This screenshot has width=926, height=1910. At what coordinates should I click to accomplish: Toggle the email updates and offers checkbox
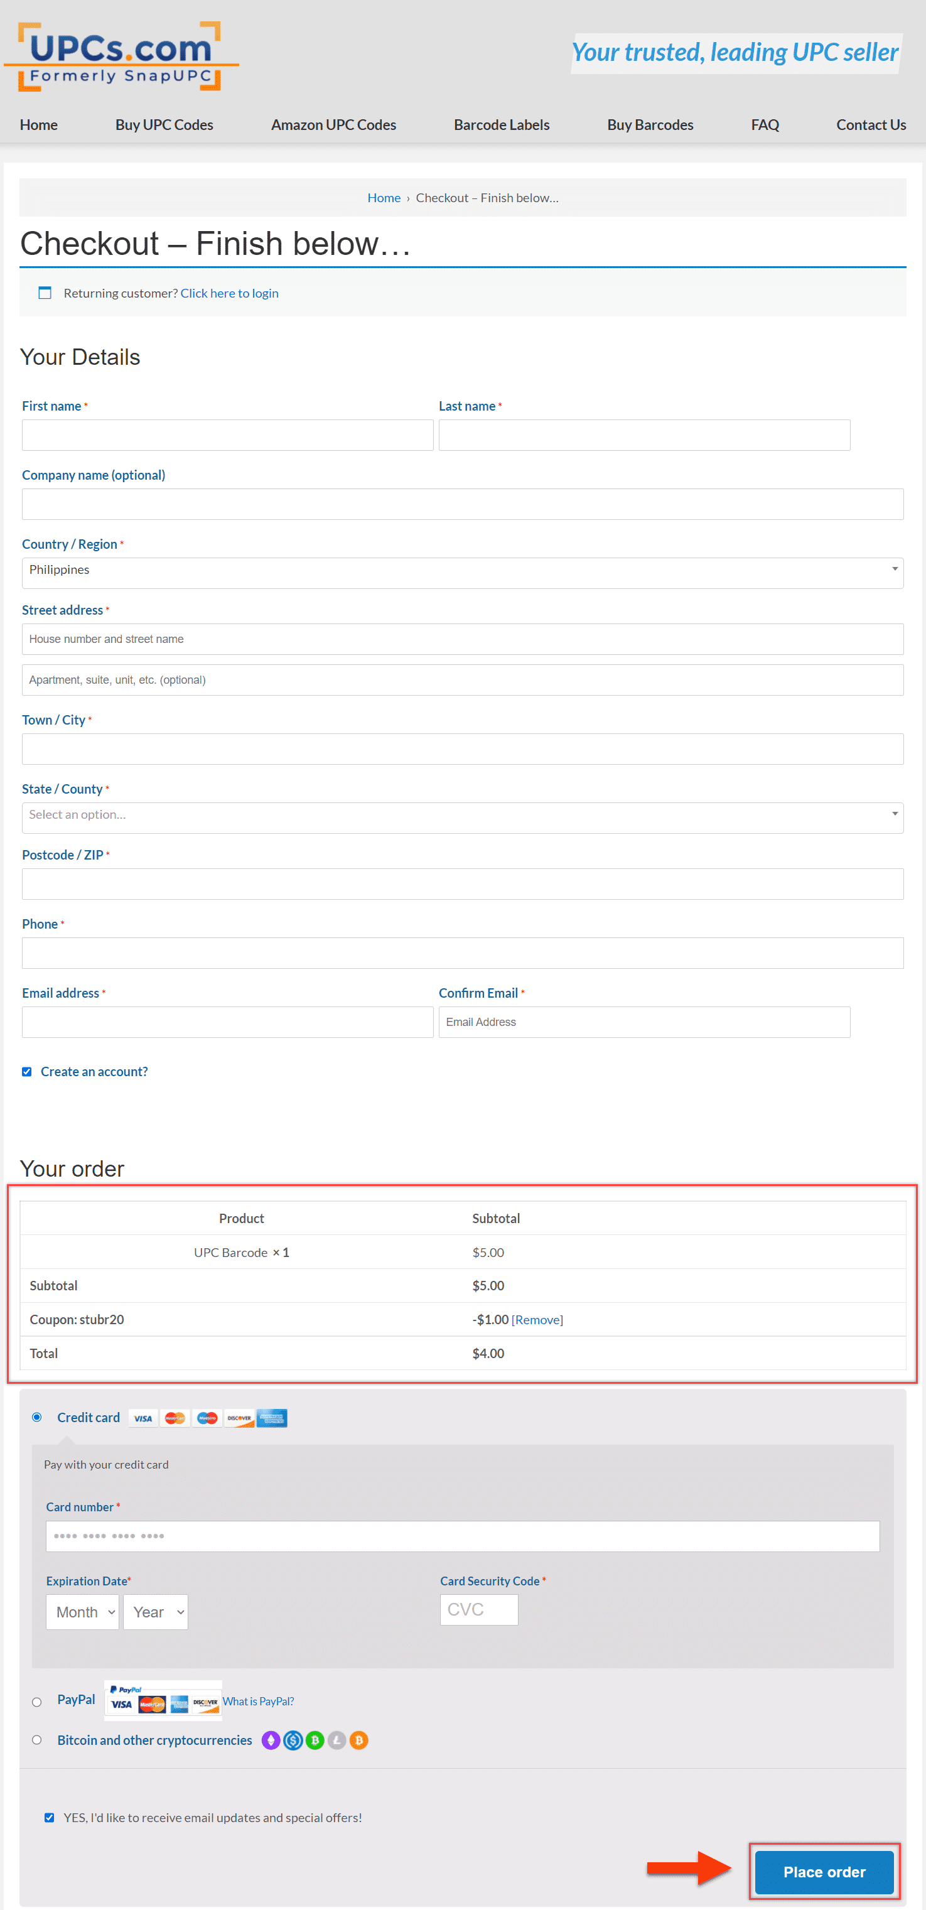(49, 1817)
